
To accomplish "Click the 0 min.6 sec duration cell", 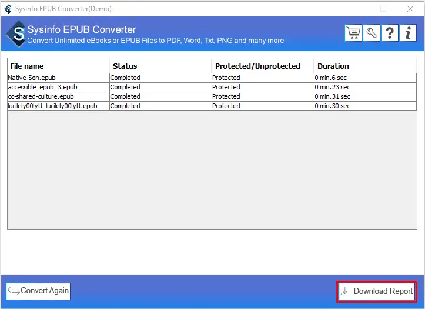I will tap(331, 78).
